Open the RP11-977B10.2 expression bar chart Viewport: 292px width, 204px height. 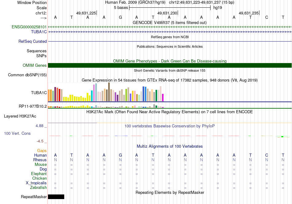pyautogui.click(x=106, y=106)
